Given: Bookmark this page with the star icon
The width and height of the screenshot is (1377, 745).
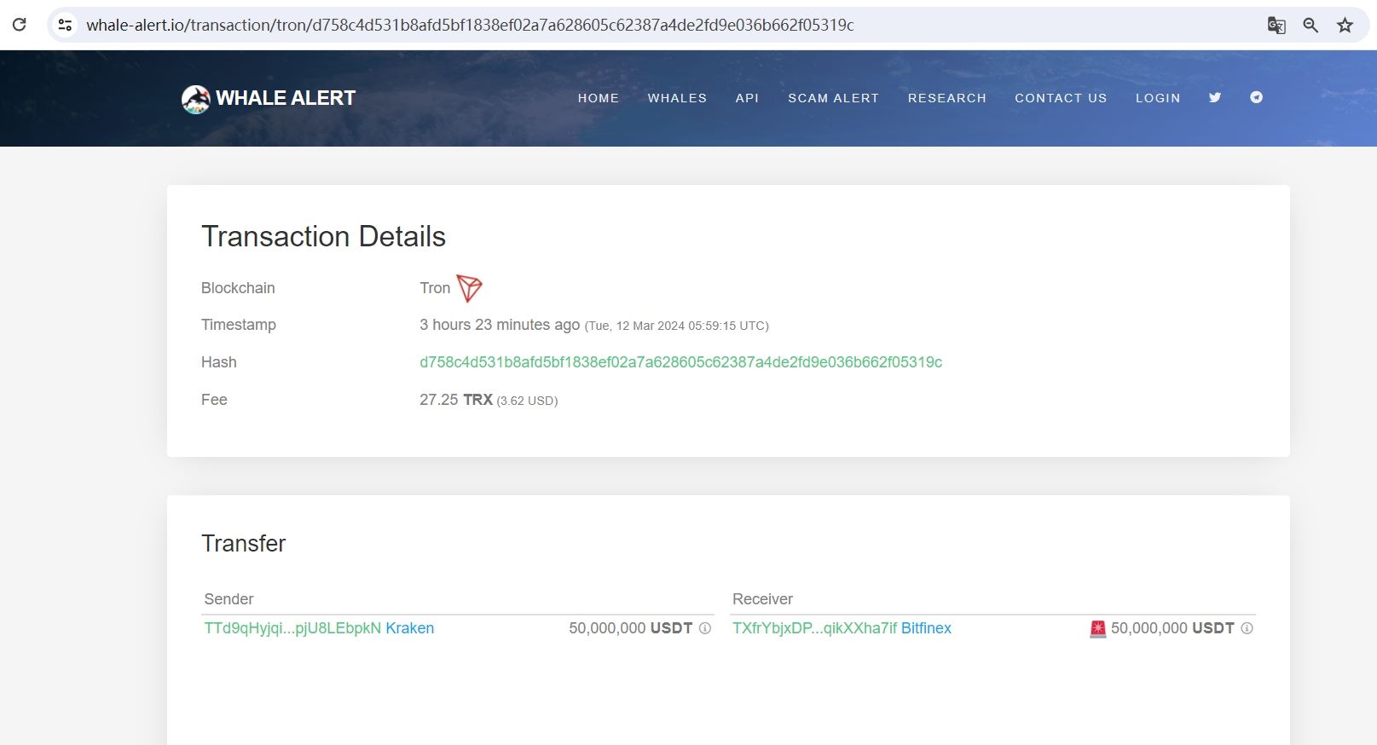Looking at the screenshot, I should point(1345,26).
